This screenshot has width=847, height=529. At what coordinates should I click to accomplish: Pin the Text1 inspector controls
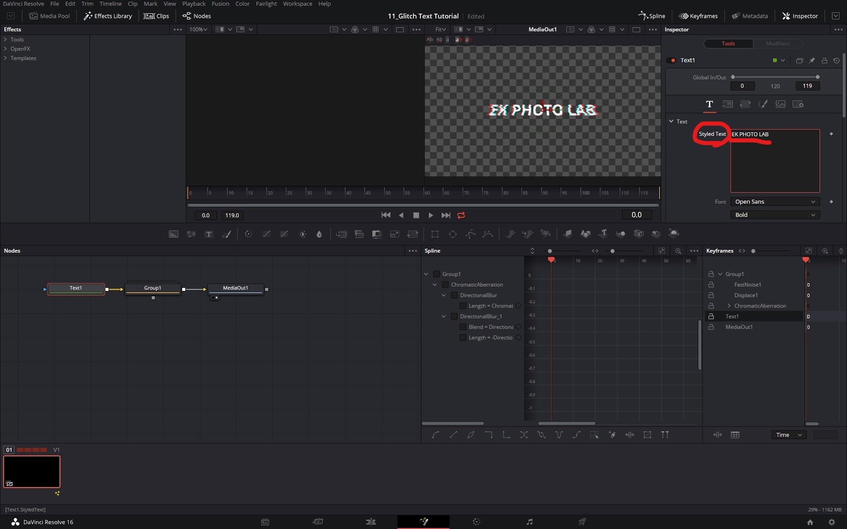pos(812,60)
